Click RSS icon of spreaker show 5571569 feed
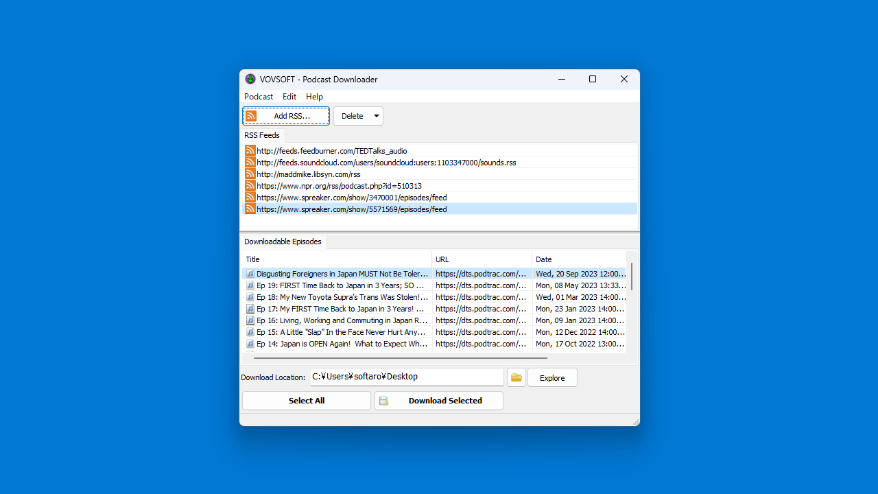Screen dimensions: 878x494 (x=250, y=209)
